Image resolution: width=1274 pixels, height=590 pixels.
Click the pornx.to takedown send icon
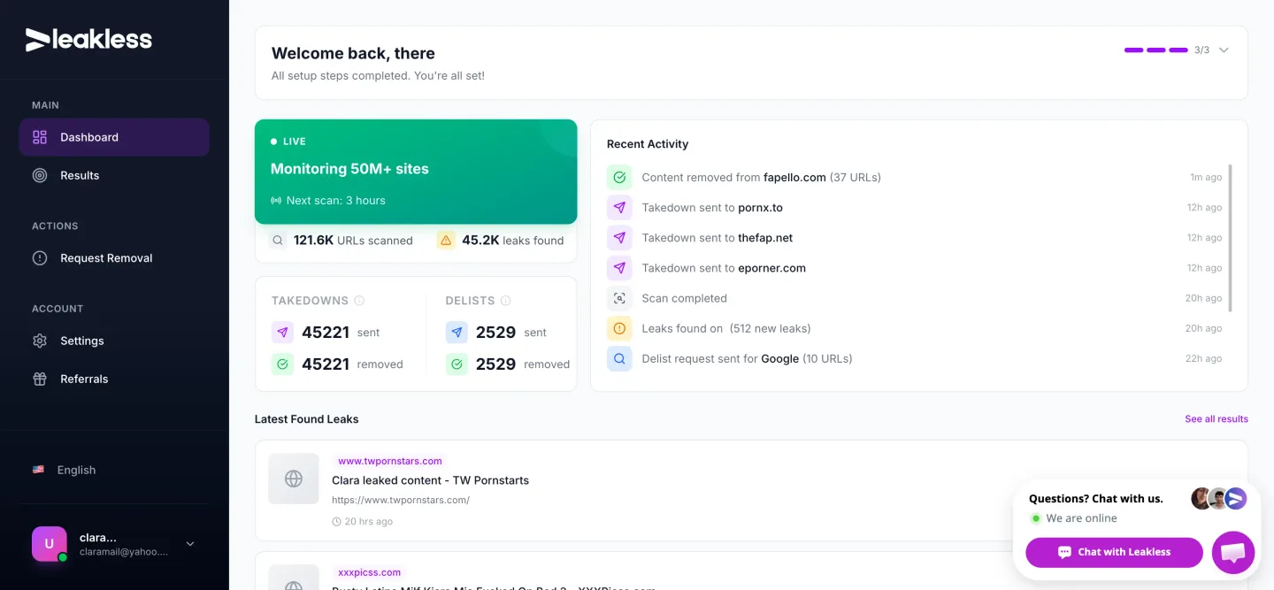pos(619,208)
